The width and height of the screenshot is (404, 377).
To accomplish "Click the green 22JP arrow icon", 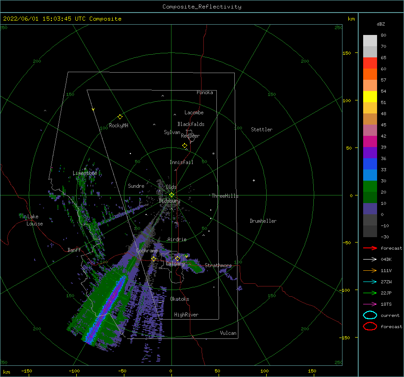I will 370,293.
